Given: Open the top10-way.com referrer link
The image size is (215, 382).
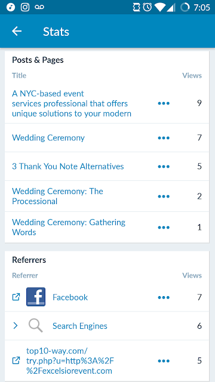Looking at the screenshot, I should pyautogui.click(x=70, y=361).
